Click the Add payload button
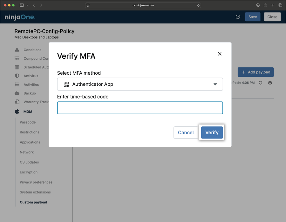The image size is (286, 222). (x=255, y=72)
